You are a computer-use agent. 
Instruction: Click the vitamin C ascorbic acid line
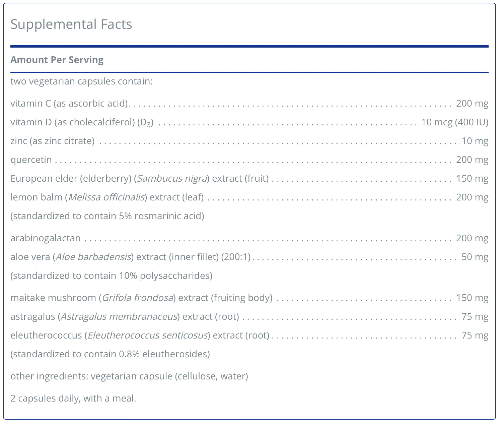(x=249, y=103)
